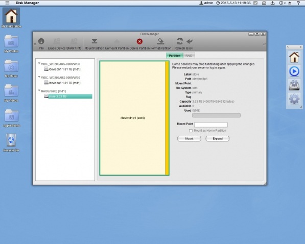Switch to the Partition tab
This screenshot has width=305, height=244.
(175, 56)
